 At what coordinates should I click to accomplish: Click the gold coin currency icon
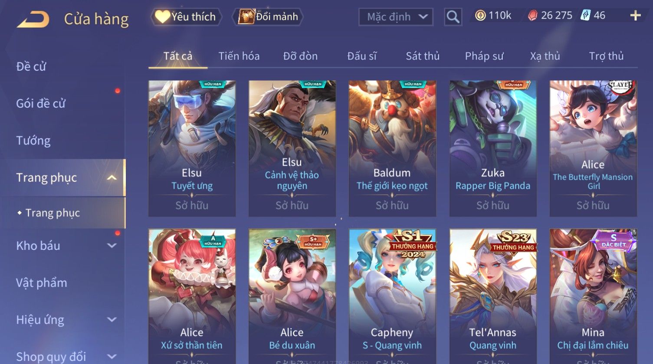(x=480, y=16)
